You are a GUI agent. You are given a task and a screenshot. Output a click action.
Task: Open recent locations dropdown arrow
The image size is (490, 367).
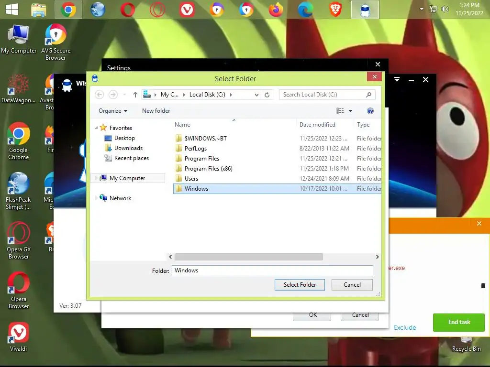[x=124, y=95]
